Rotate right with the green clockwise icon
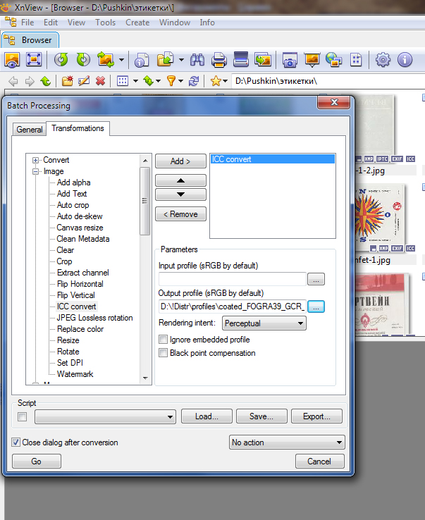The image size is (425, 520). (83, 60)
